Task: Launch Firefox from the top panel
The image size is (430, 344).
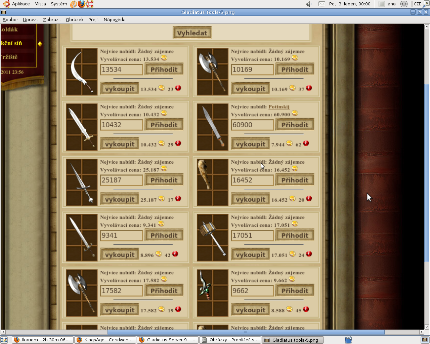Action: (x=82, y=4)
